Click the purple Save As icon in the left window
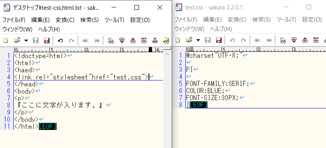 click(x=46, y=40)
